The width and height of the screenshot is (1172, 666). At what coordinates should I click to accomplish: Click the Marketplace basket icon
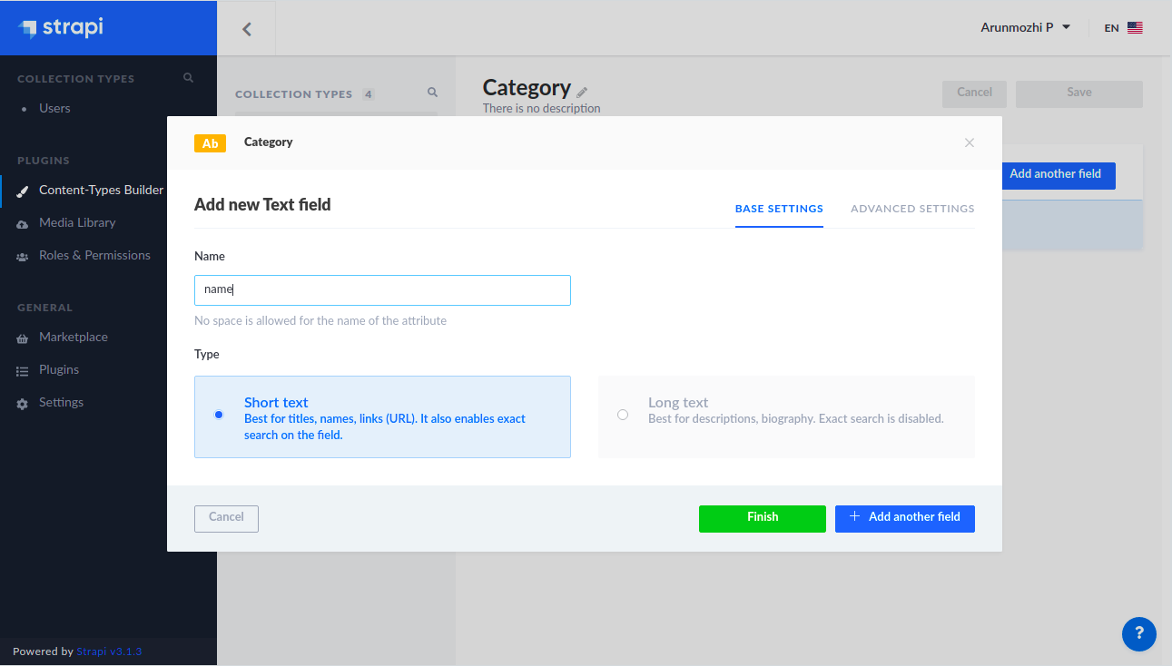(23, 338)
